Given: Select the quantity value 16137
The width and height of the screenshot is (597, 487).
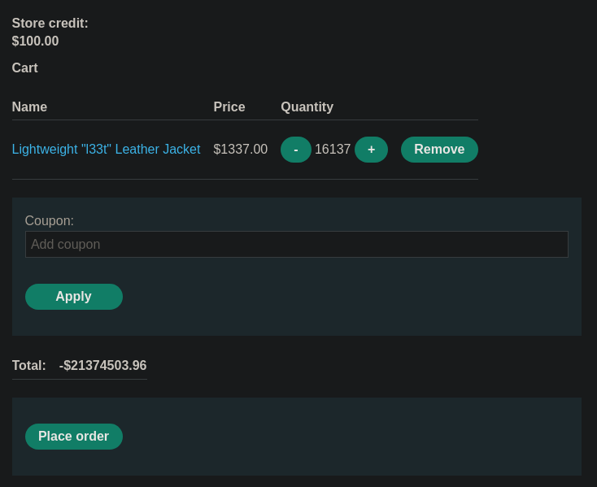Looking at the screenshot, I should tap(333, 149).
